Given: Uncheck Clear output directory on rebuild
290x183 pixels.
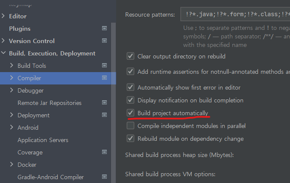Looking at the screenshot, I should click(x=130, y=56).
